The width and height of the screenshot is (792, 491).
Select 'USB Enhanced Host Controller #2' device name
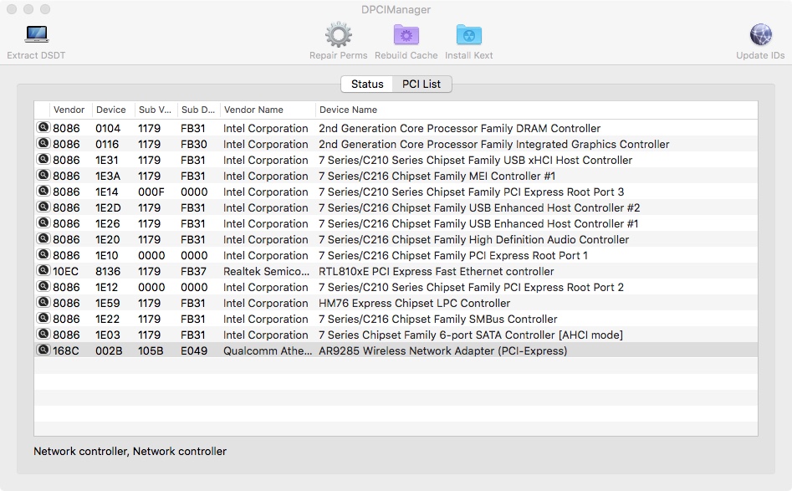tap(479, 207)
